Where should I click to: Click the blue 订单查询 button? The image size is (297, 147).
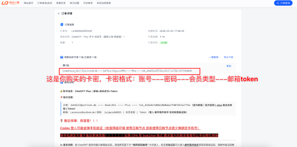[x=283, y=3]
